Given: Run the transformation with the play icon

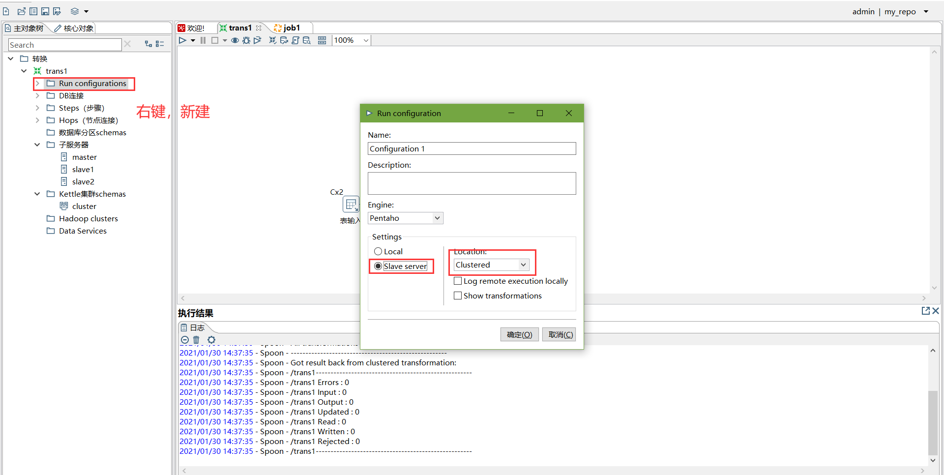Looking at the screenshot, I should point(182,40).
